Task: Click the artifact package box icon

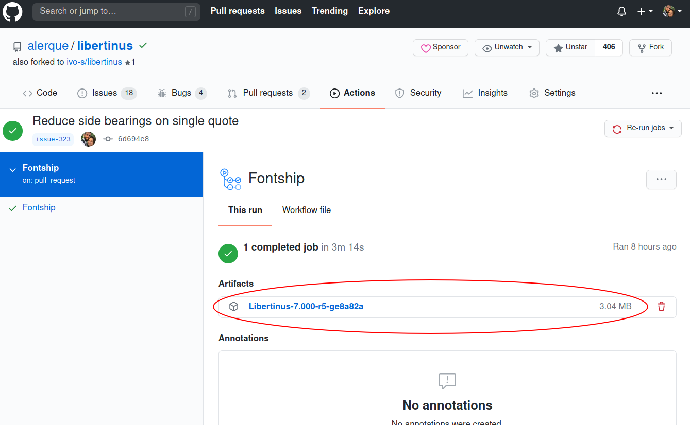Action: pos(234,307)
